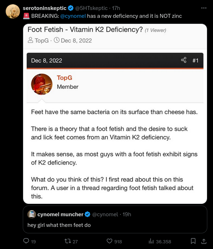Open the three-dot more options menu

point(204,8)
